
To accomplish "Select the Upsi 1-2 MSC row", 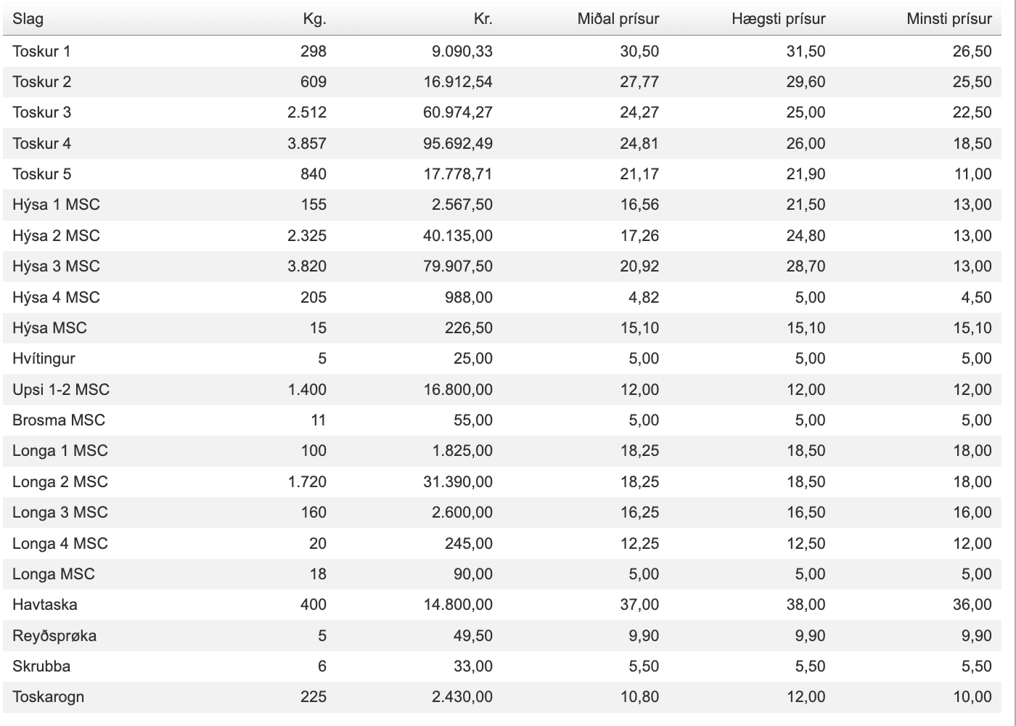I will [x=61, y=390].
